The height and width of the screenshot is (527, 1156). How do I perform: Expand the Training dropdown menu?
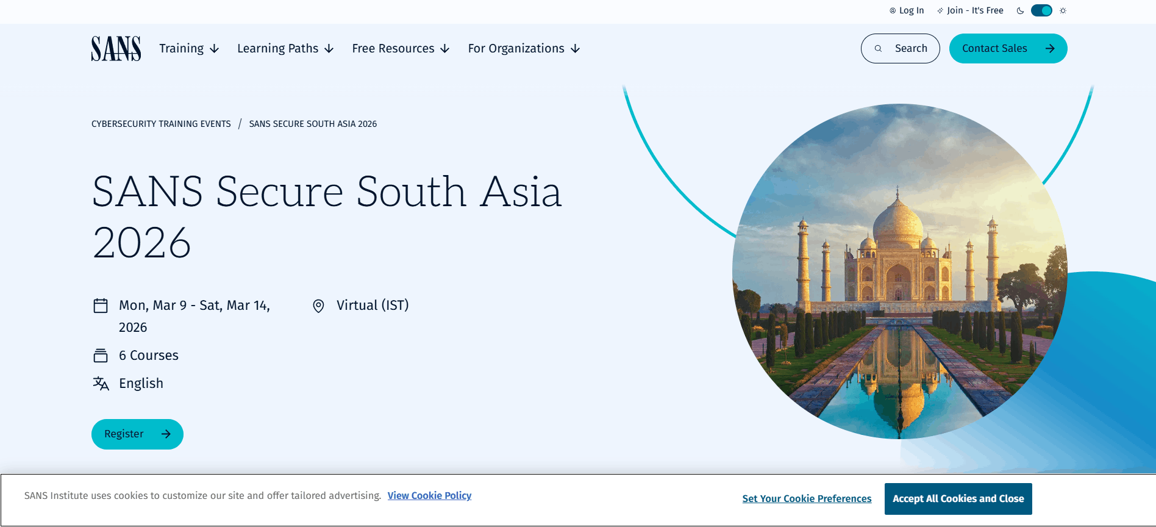(x=189, y=49)
